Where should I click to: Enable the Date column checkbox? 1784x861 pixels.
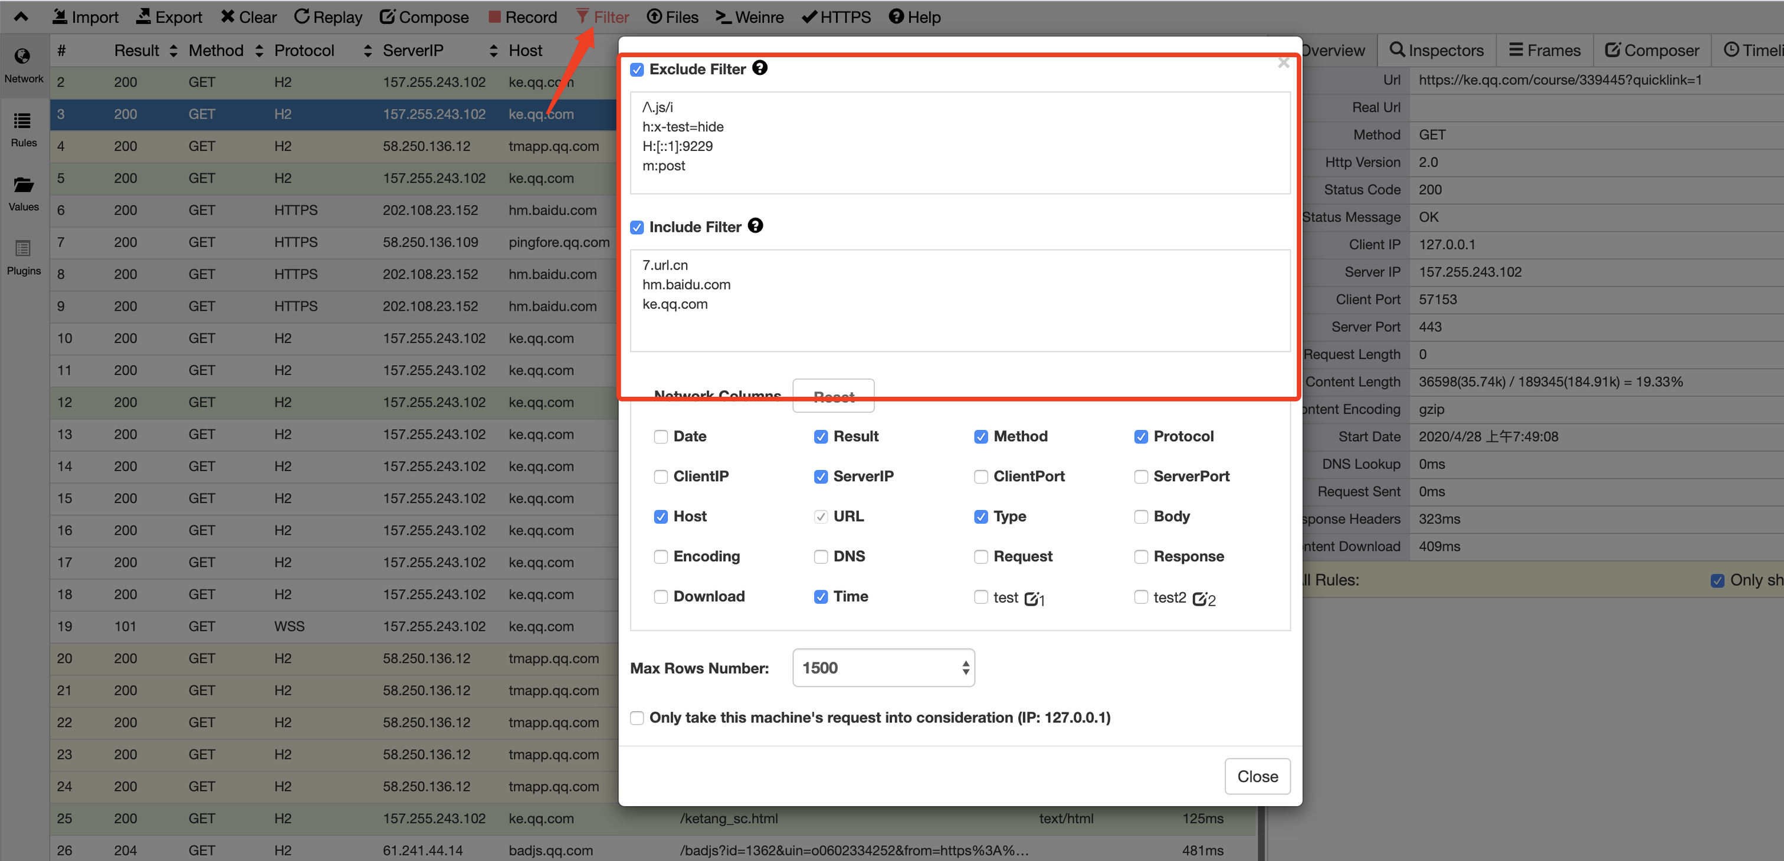[661, 437]
